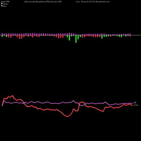Click the Volume legend color box

(2, 4)
